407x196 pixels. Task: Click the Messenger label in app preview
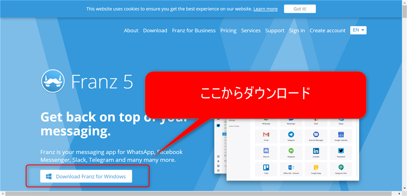click(291, 124)
